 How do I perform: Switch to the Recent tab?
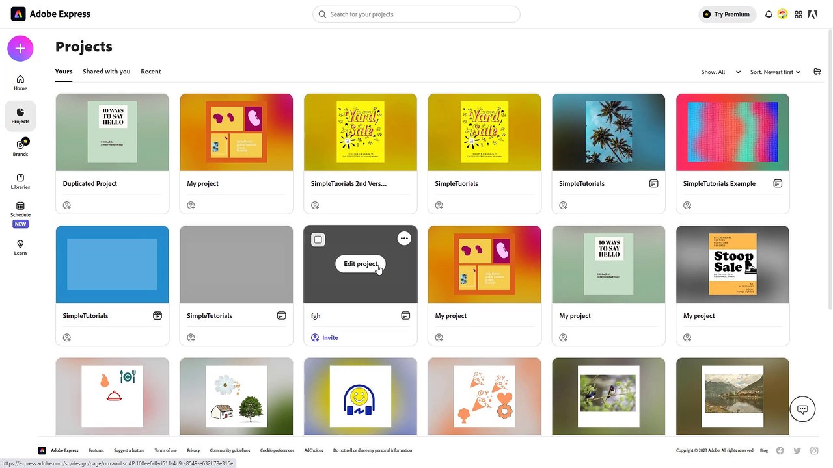pyautogui.click(x=151, y=71)
